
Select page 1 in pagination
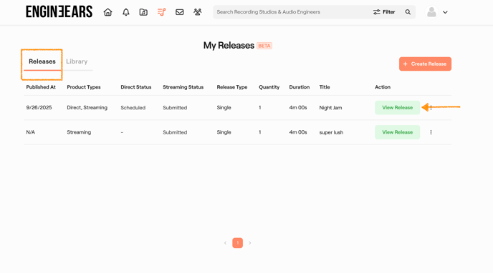238,243
